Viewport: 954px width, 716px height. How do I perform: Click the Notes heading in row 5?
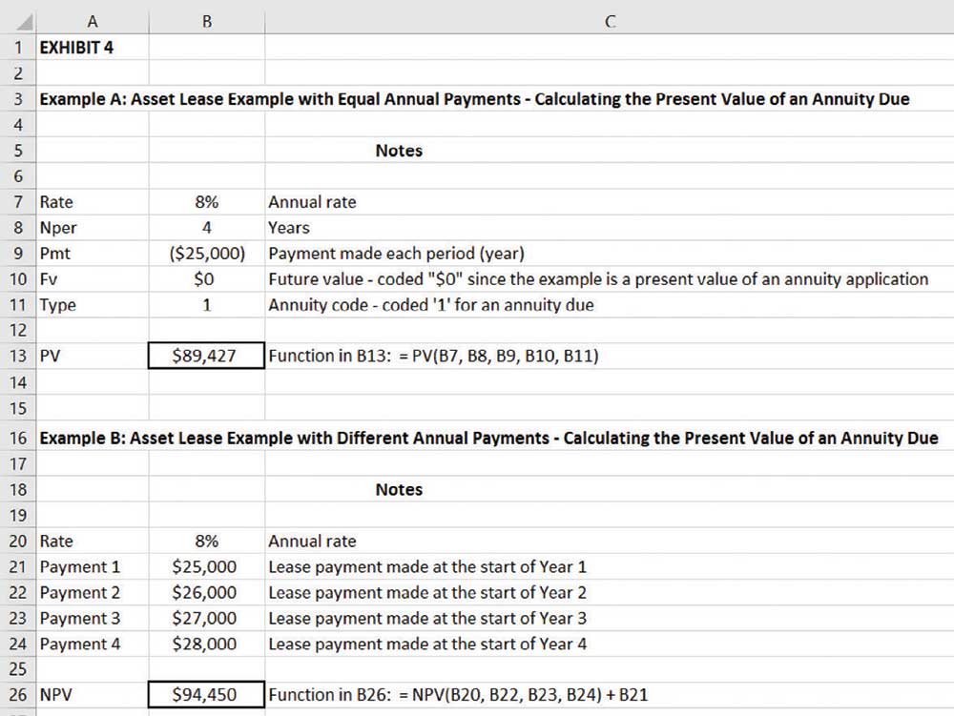click(x=399, y=151)
